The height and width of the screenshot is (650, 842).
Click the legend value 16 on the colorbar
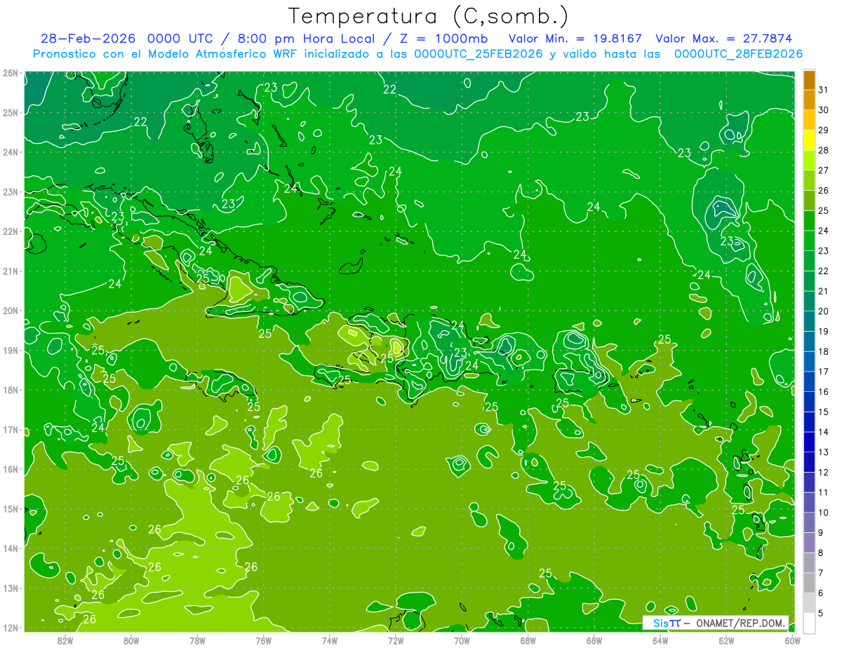click(824, 392)
